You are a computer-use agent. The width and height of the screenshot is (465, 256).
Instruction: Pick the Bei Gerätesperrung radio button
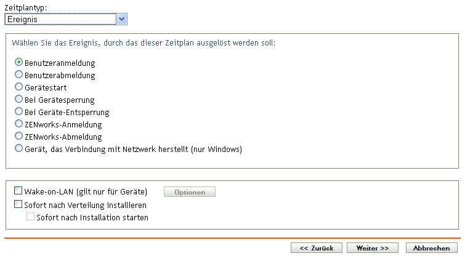pyautogui.click(x=18, y=100)
